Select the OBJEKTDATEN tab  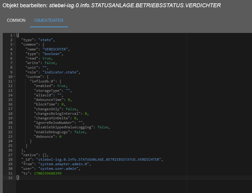point(49,20)
